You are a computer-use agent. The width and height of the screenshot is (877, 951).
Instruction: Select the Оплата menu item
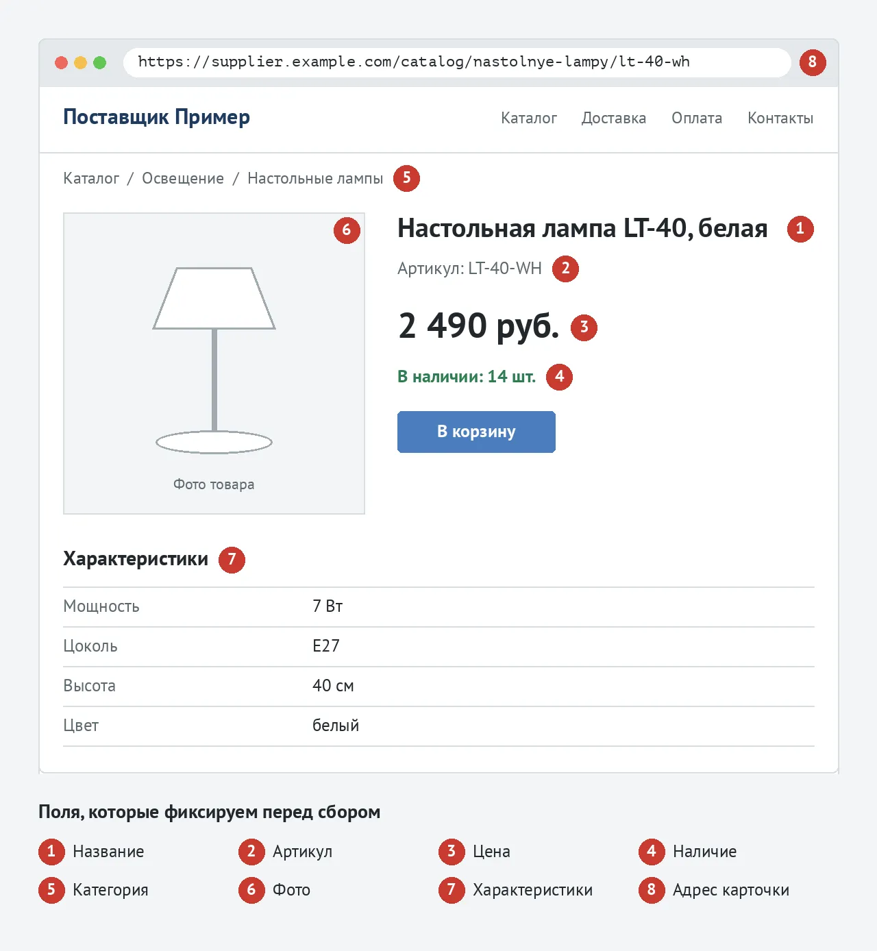(697, 118)
